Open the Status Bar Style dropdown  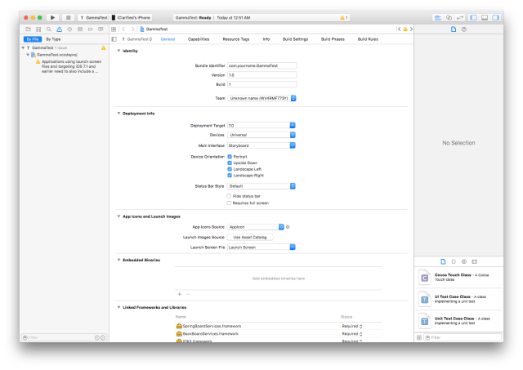261,186
